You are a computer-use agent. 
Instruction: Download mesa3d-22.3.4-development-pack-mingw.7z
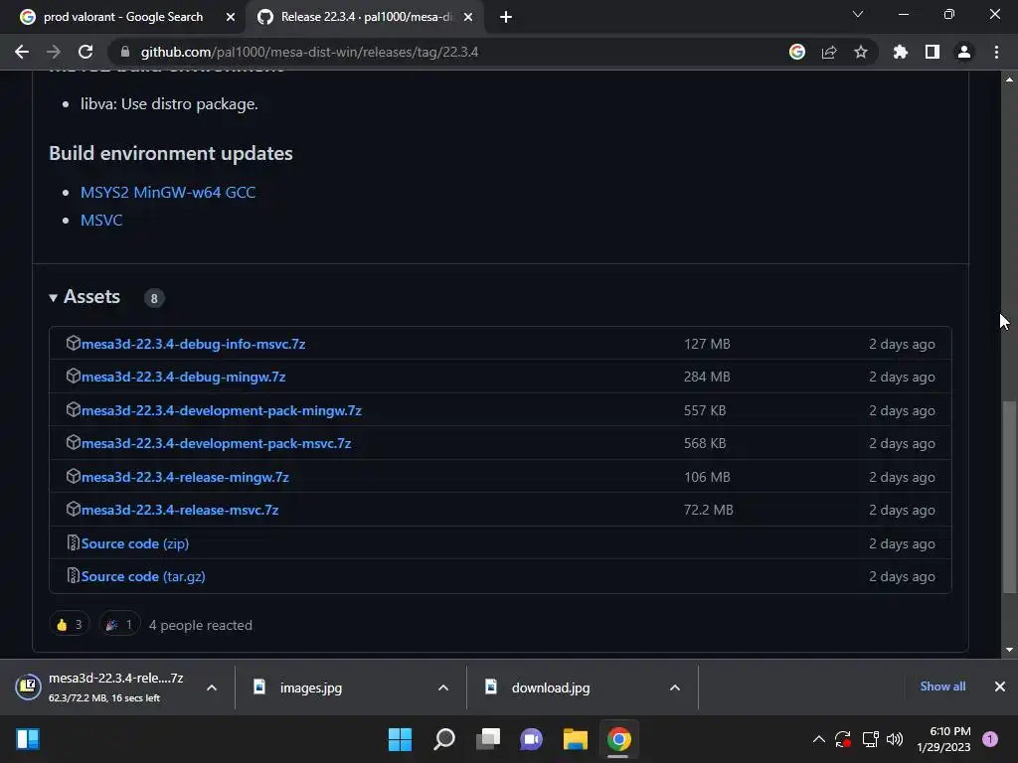pyautogui.click(x=222, y=410)
